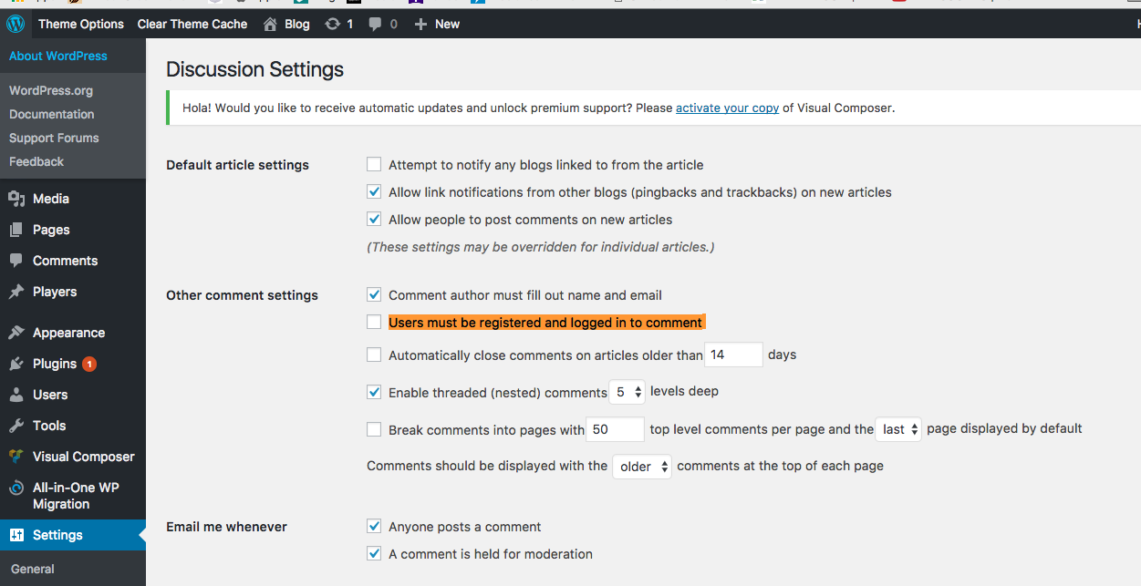Screen dimensions: 1141x586
Task: Open the last page displayed dropdown
Action: (898, 429)
